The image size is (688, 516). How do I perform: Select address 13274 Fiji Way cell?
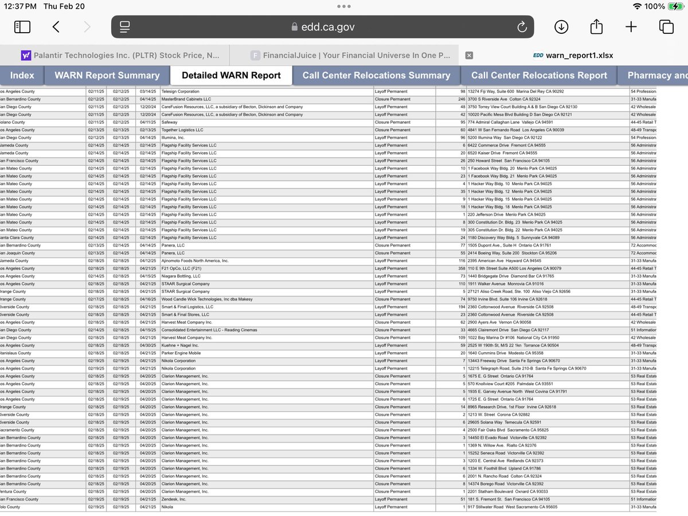pos(548,92)
